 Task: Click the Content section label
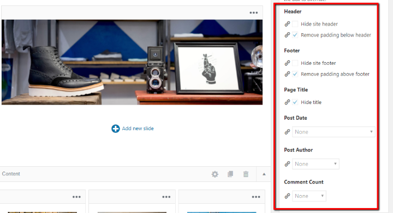point(11,174)
